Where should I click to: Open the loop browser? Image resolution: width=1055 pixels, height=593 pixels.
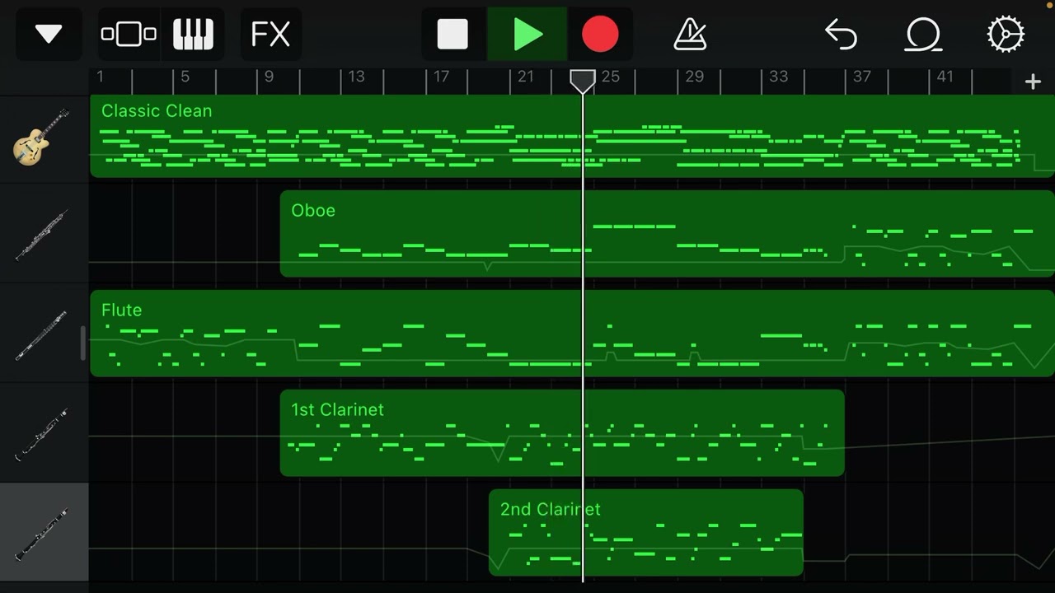point(923,35)
